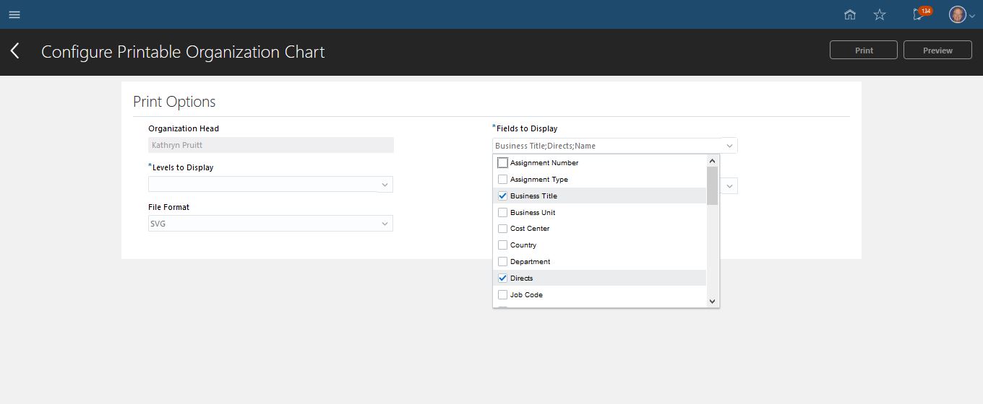This screenshot has height=404, width=983.
Task: Open the hamburger navigation menu
Action: (x=14, y=14)
